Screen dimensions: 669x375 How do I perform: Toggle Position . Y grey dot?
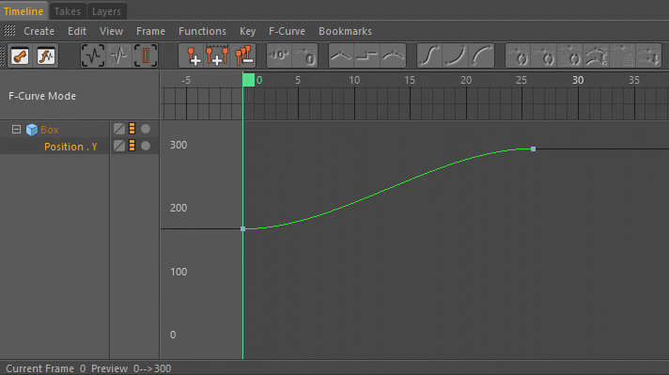coord(146,146)
